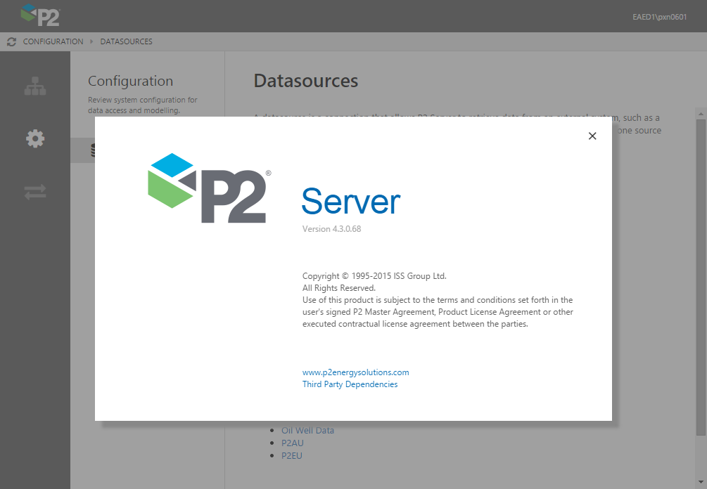Image resolution: width=707 pixels, height=489 pixels.
Task: Click the scrollbar down arrow
Action: pos(701,483)
